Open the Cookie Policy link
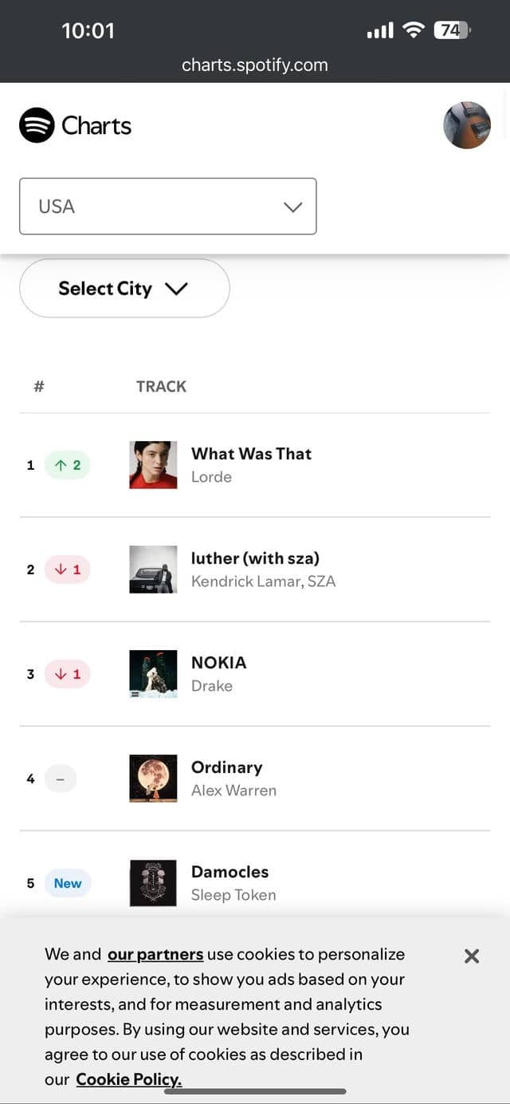Viewport: 510px width, 1104px height. pos(129,1080)
